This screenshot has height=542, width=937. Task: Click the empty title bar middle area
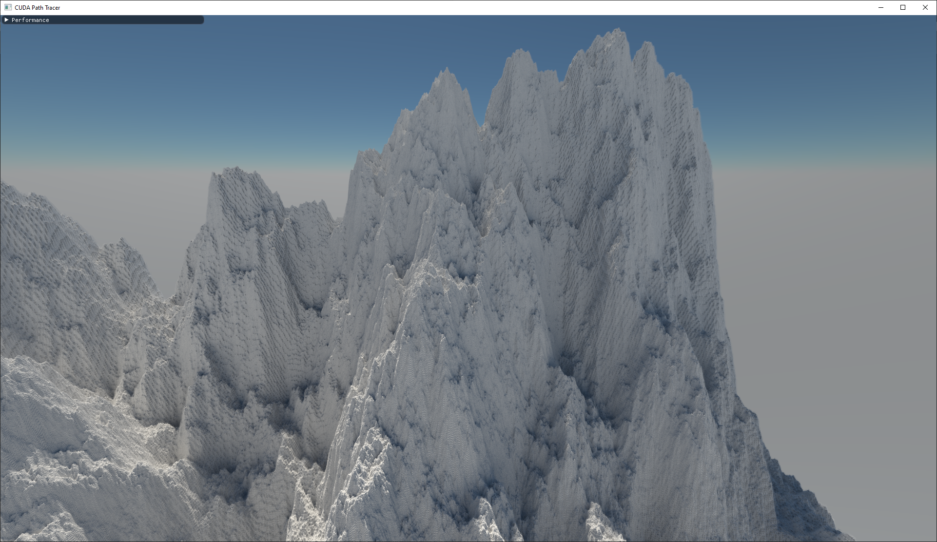(x=468, y=7)
